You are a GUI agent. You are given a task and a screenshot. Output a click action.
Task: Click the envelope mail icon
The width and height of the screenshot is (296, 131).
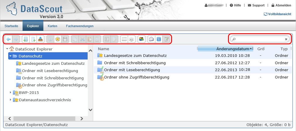(x=152, y=39)
